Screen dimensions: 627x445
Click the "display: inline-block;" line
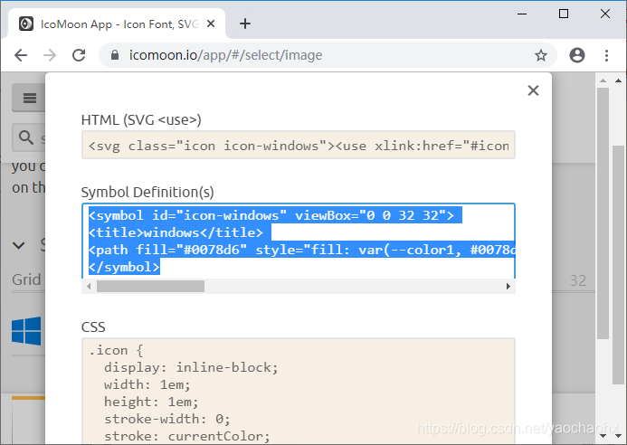pos(191,367)
